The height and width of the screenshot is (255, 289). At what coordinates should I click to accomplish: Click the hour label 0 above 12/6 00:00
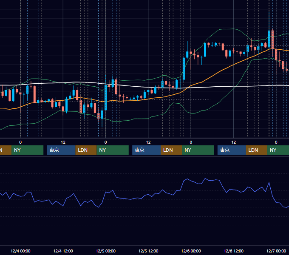[191, 142]
